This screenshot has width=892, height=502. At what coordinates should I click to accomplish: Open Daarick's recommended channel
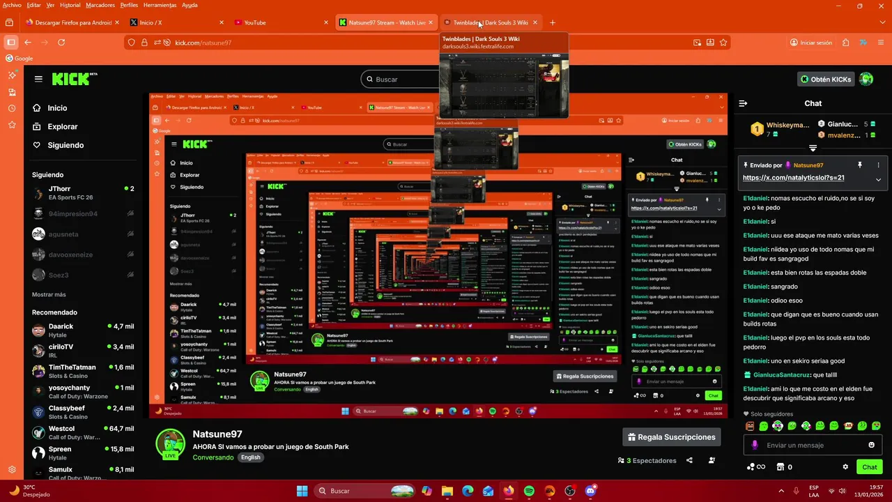coord(83,330)
